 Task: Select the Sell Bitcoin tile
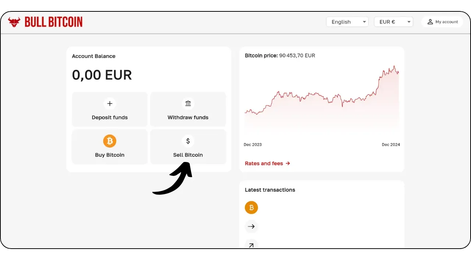click(x=188, y=147)
